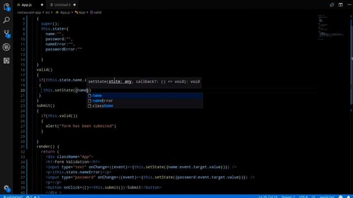Click the unsaved dot on App.js tab
Viewport: 353px width, 198px height.
42,5
